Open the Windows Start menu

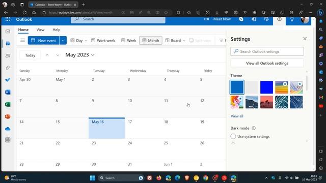[x=92, y=178]
